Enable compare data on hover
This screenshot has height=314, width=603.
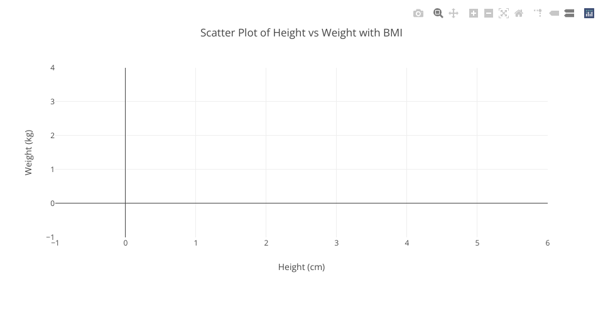point(569,13)
